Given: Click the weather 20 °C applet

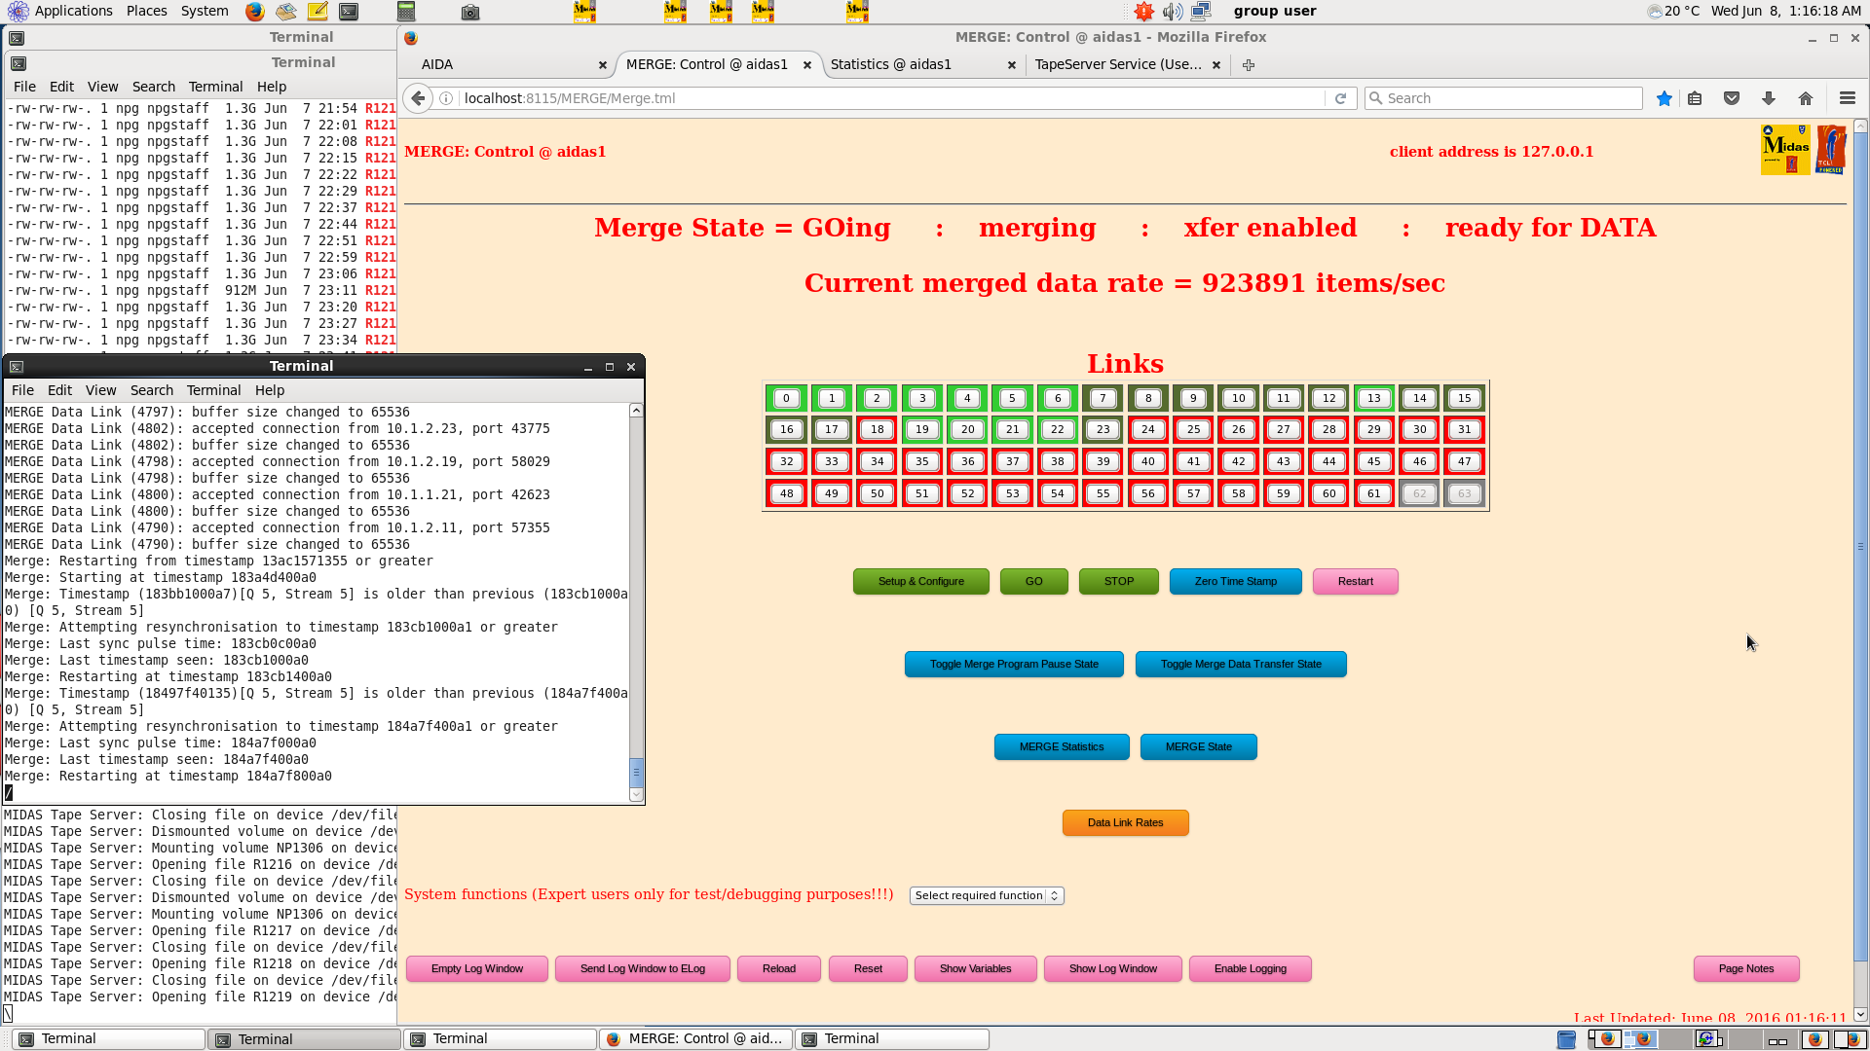Looking at the screenshot, I should pyautogui.click(x=1673, y=12).
